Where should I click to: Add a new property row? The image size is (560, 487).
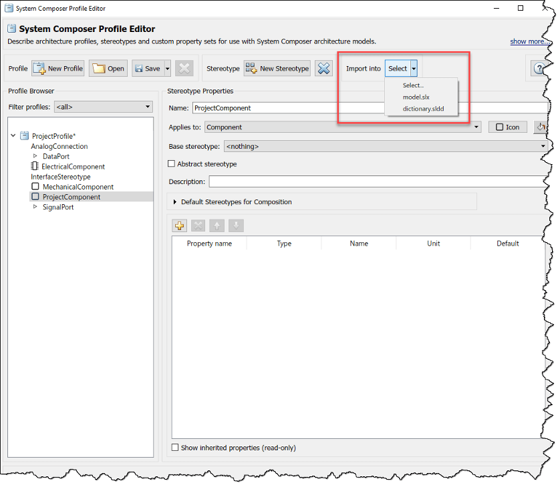pos(179,225)
